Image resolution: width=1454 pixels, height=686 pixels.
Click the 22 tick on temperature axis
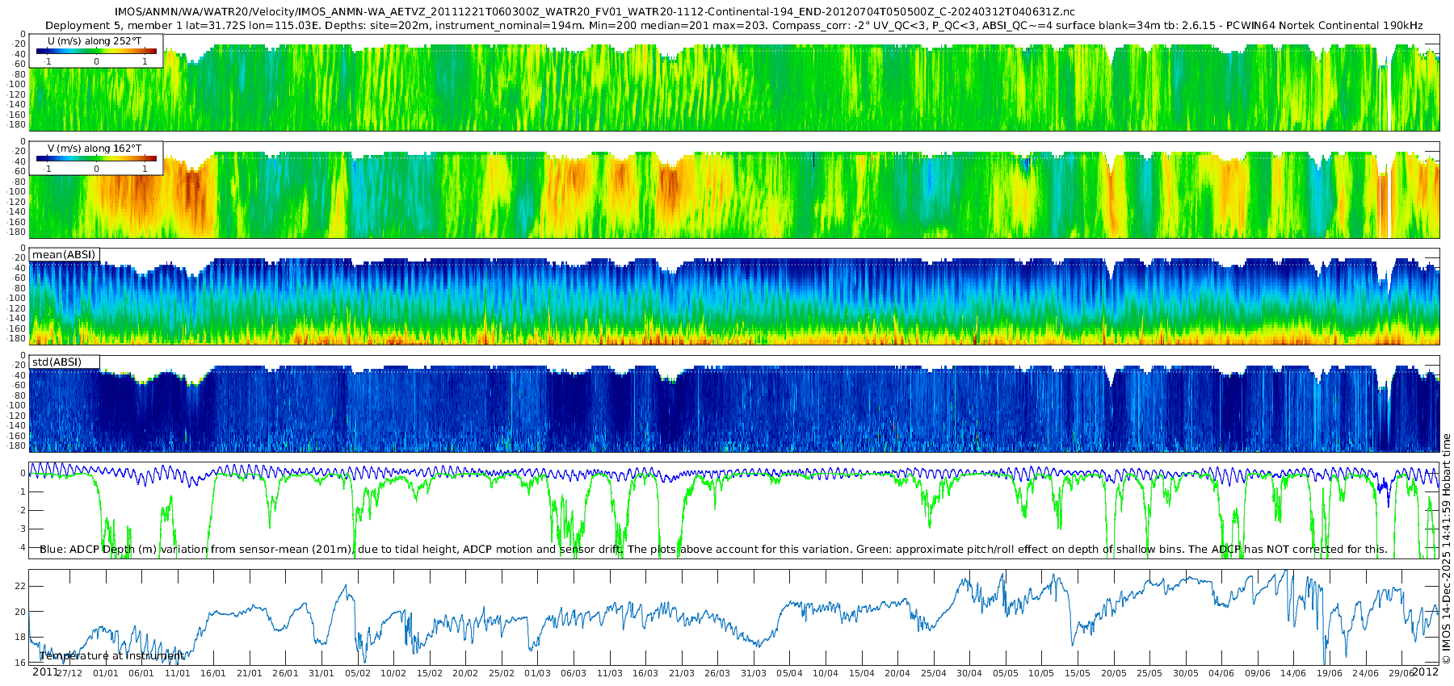(x=21, y=586)
